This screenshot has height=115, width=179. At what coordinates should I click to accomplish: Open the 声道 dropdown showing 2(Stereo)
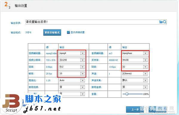[135, 74]
